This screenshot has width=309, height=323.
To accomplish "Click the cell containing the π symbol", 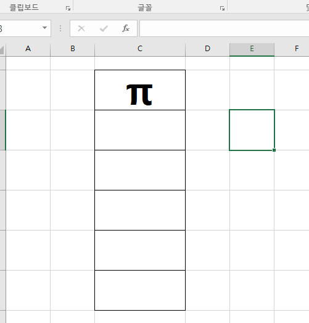I will click(140, 90).
